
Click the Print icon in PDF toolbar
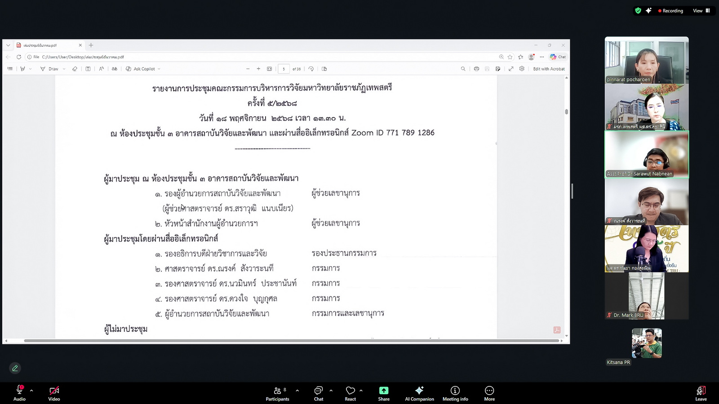coord(476,69)
